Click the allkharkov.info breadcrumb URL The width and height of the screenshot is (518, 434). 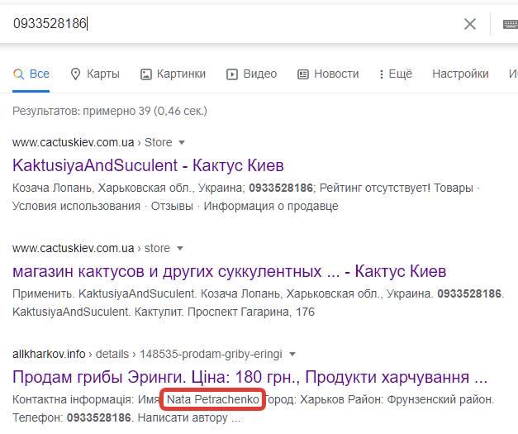coord(147,354)
